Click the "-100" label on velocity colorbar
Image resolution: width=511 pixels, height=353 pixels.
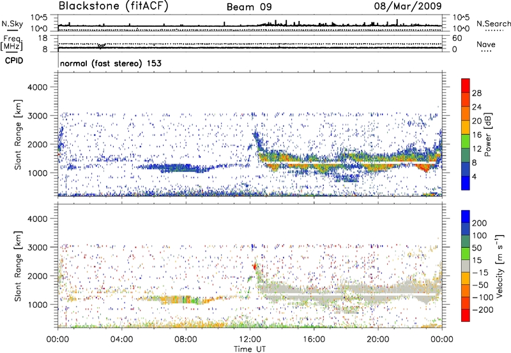click(483, 298)
